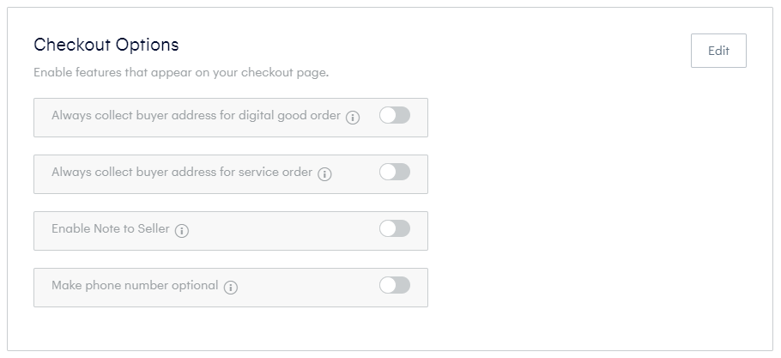Click the 'Make phone number optional' label text
The height and width of the screenshot is (358, 781).
click(135, 286)
